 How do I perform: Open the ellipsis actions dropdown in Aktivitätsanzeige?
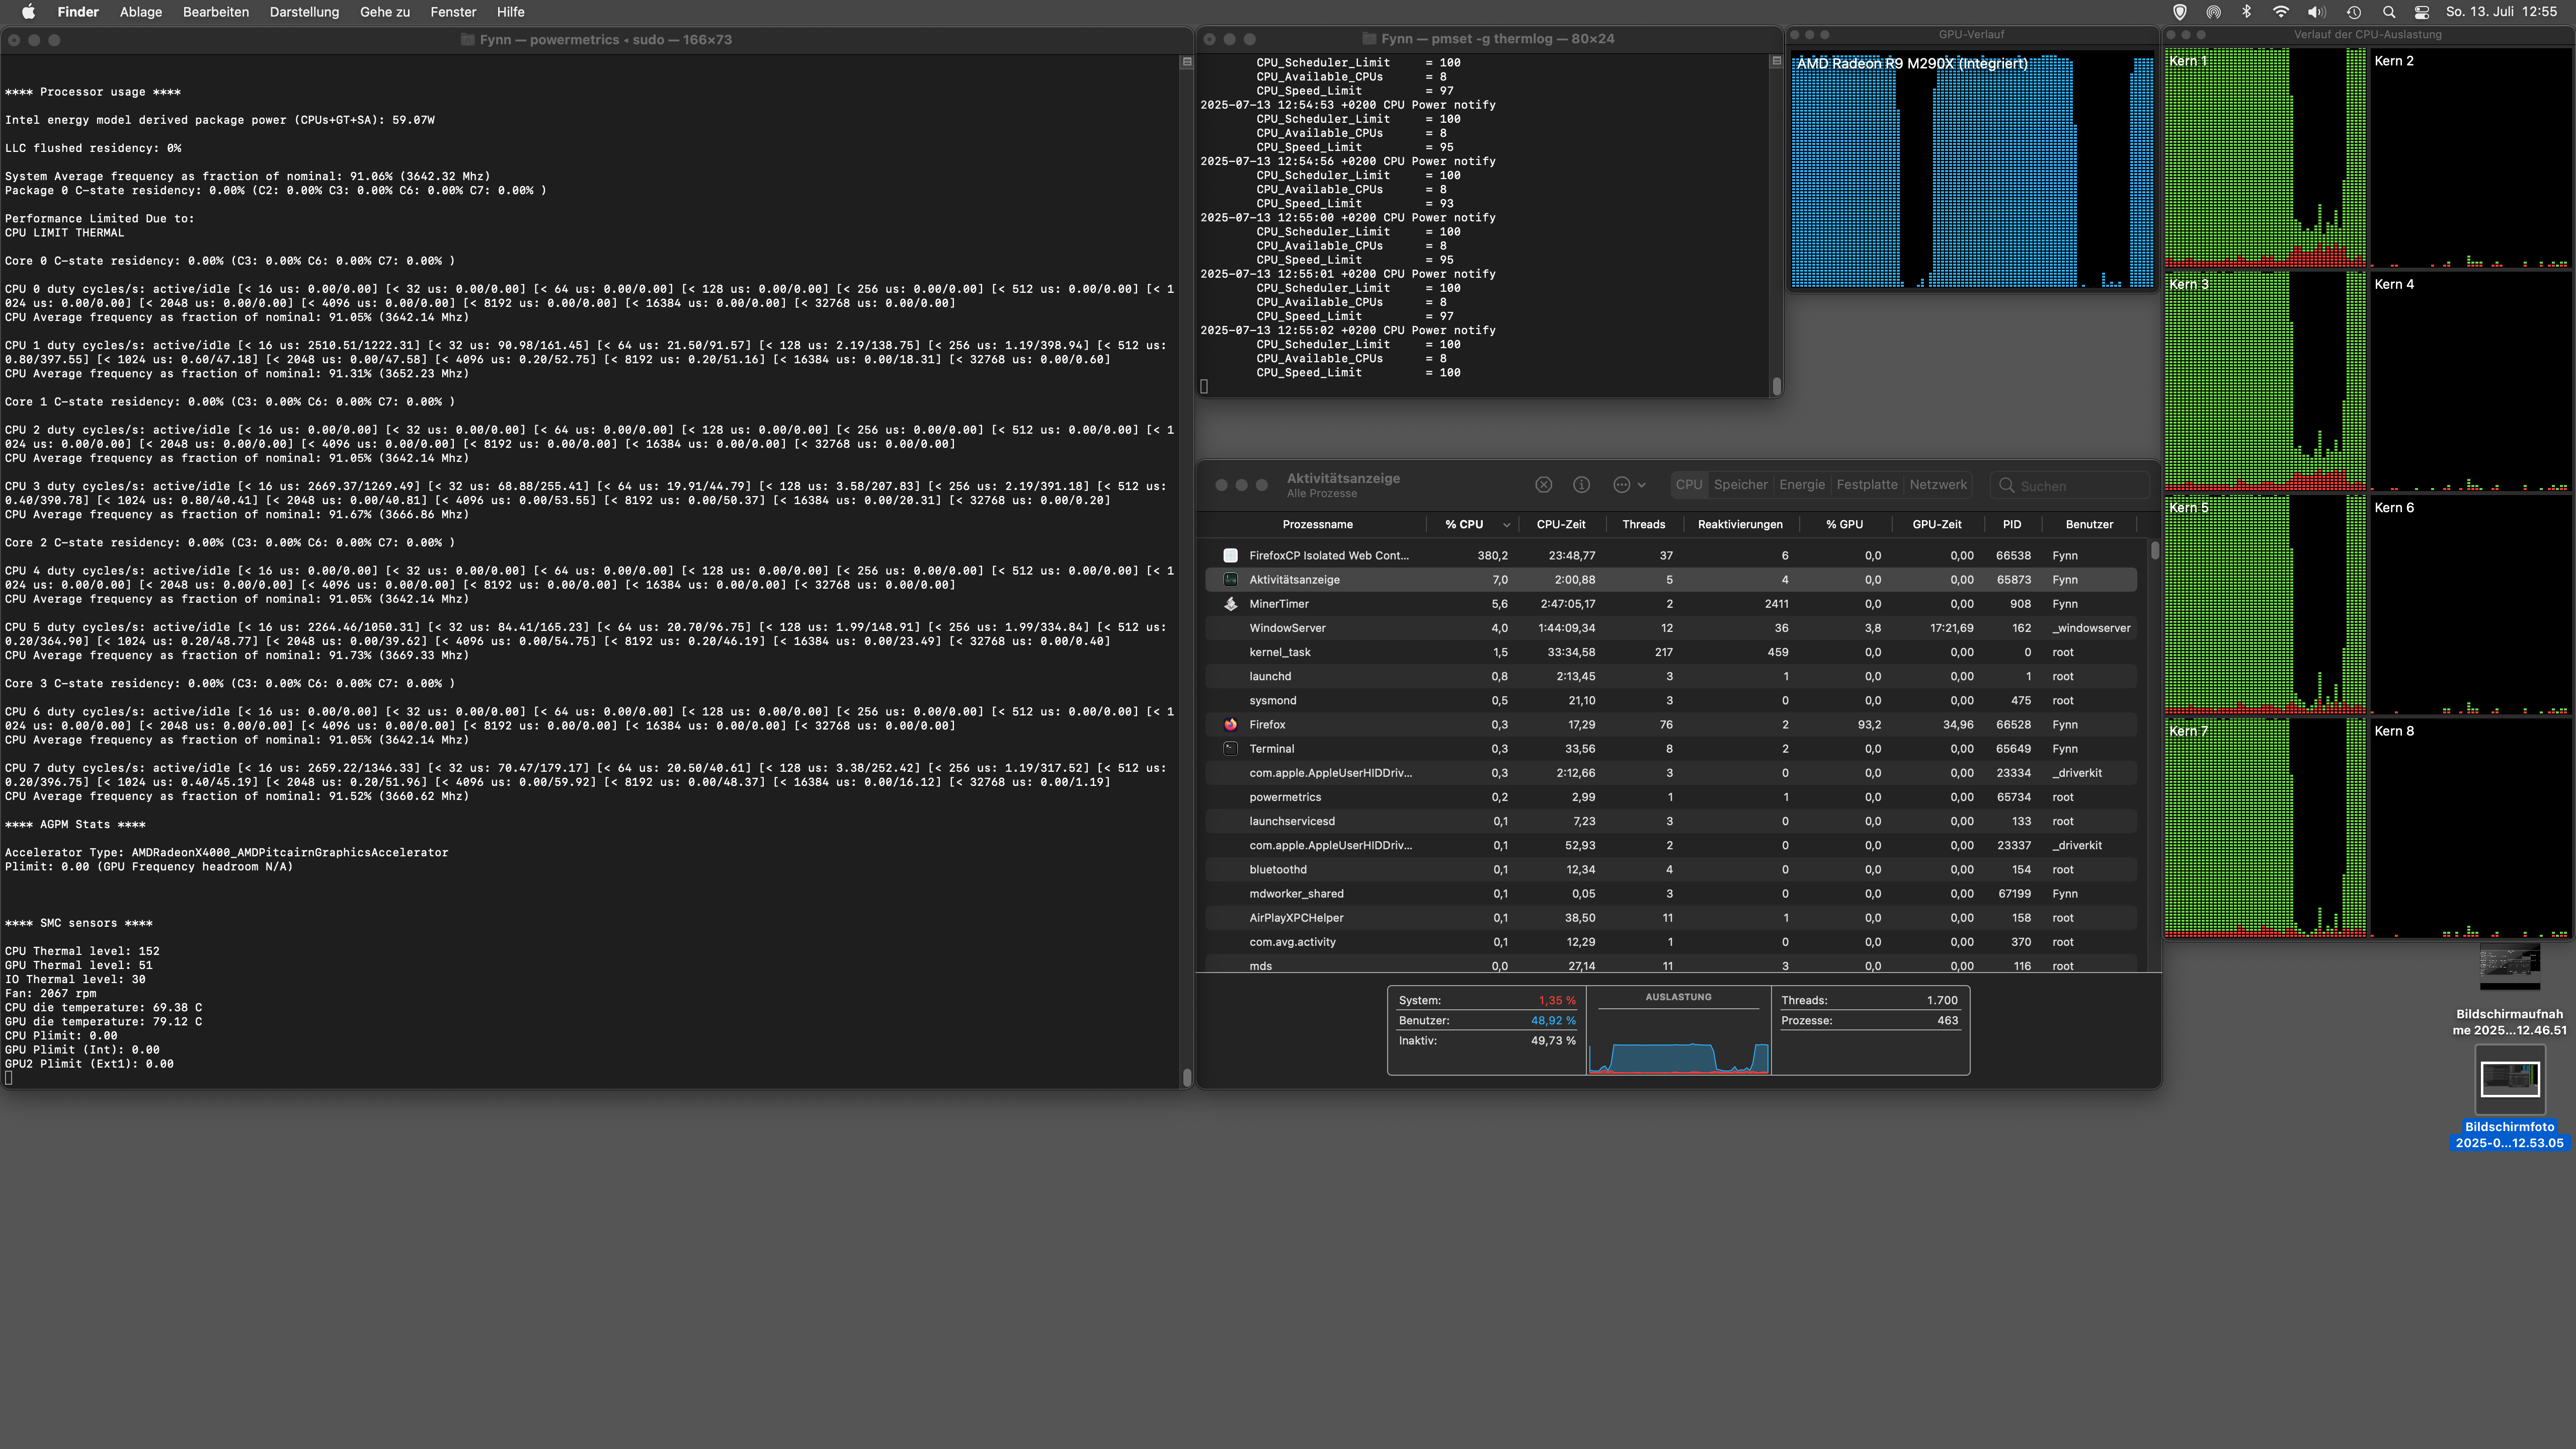coord(1628,485)
